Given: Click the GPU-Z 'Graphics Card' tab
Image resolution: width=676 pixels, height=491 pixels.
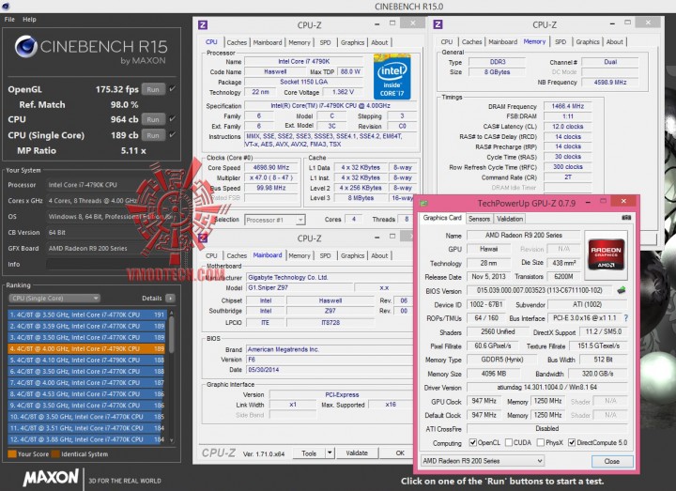Looking at the screenshot, I should (442, 218).
